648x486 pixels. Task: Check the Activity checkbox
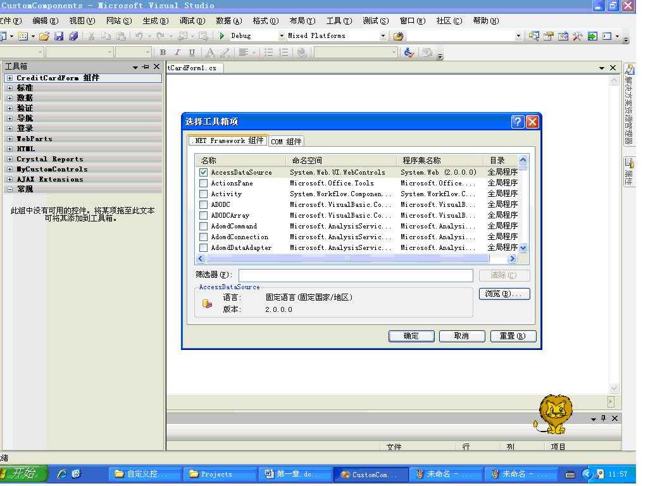click(x=203, y=194)
